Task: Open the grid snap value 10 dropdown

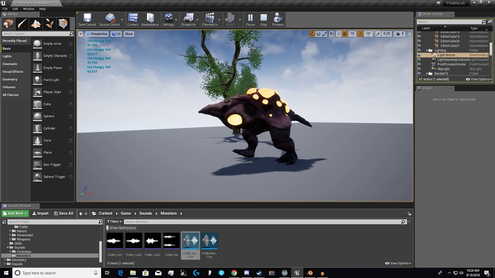Action: 352,34
